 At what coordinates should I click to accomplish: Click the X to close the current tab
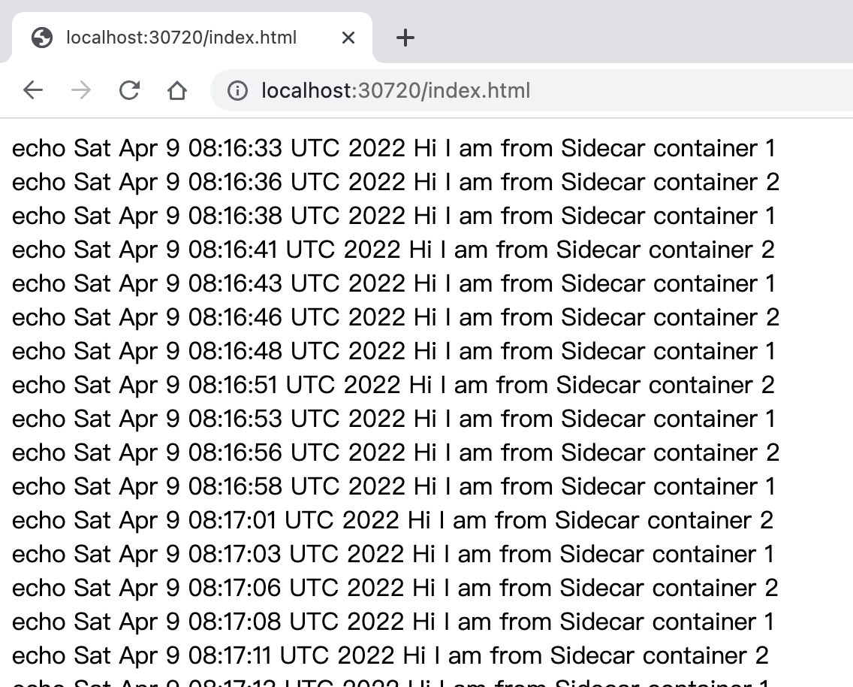[348, 38]
